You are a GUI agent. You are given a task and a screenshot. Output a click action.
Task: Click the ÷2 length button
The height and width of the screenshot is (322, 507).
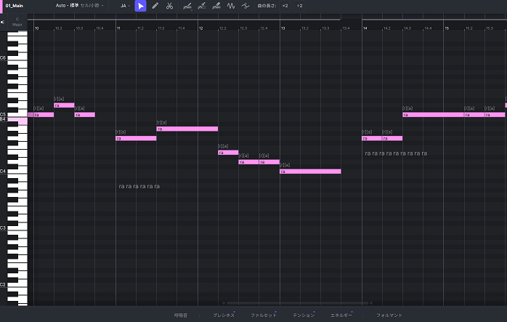pos(299,6)
